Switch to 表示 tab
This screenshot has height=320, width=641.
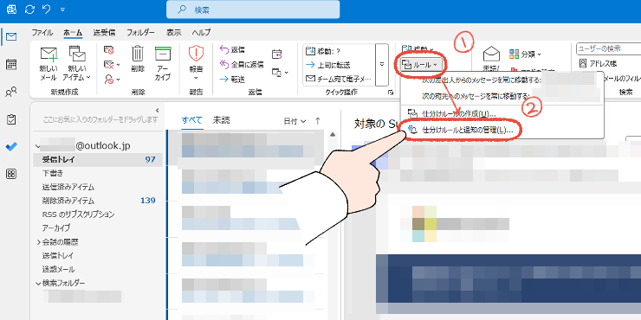click(x=173, y=32)
